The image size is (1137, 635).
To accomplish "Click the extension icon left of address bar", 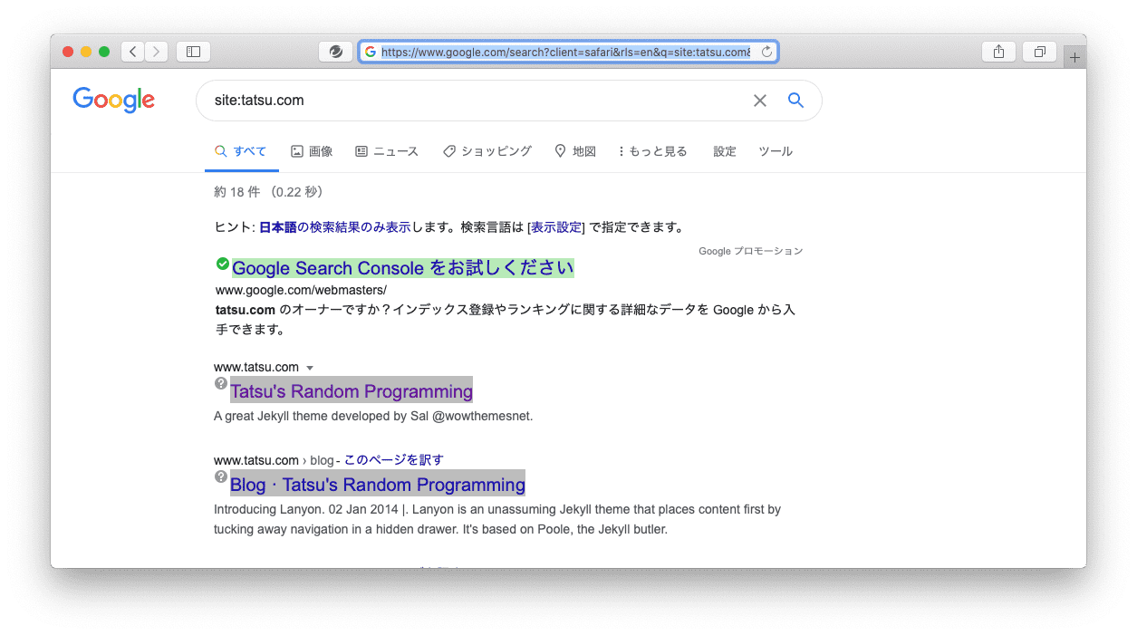I will (336, 52).
